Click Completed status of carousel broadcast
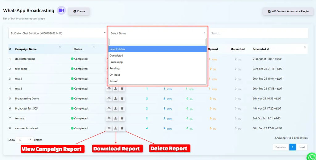The width and height of the screenshot is (316, 160). (79, 128)
